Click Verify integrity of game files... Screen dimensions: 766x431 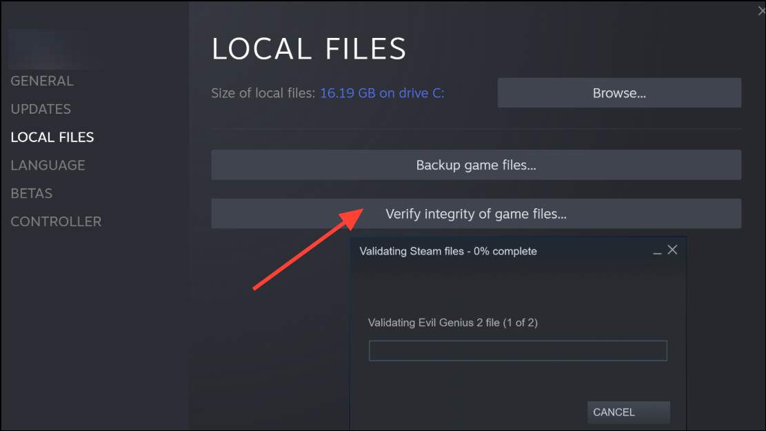point(476,214)
